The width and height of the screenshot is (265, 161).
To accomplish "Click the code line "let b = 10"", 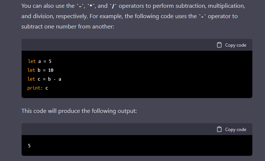I will pos(41,70).
